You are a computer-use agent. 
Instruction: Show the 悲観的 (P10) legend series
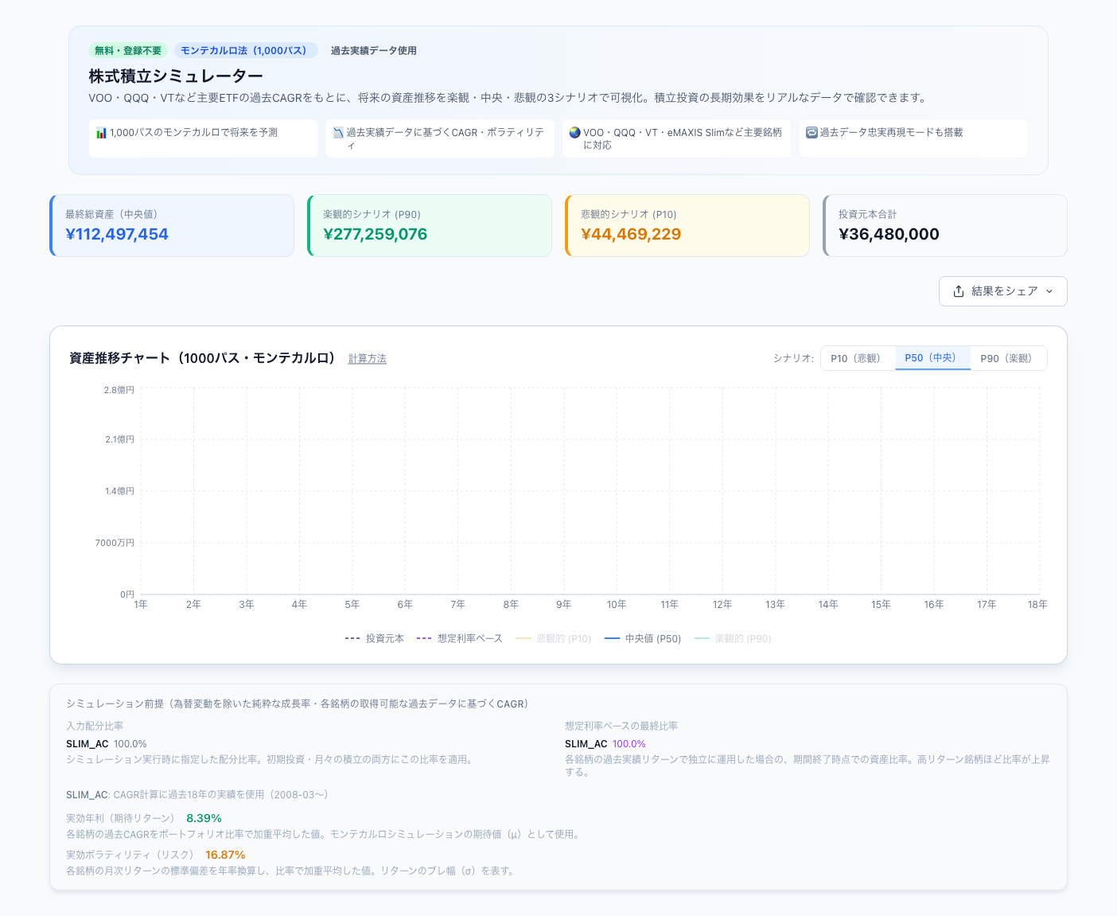point(554,638)
